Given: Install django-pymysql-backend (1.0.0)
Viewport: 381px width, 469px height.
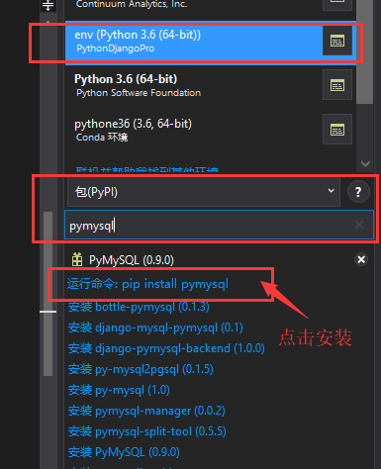Looking at the screenshot, I should click(x=166, y=348).
